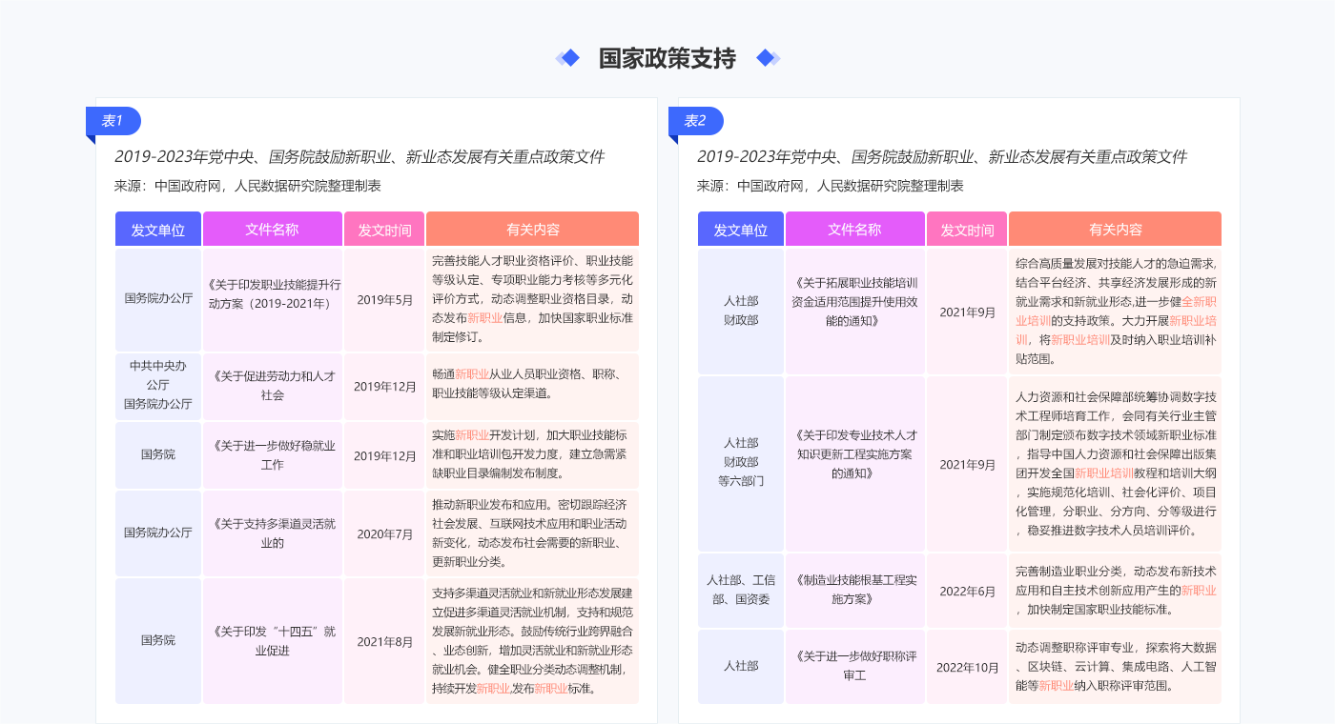Click the 2022年6月 date cell
The height and width of the screenshot is (724, 1335).
point(967,591)
